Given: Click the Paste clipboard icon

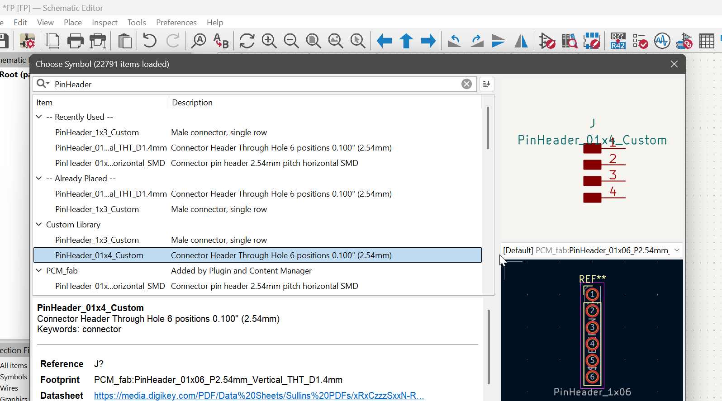Looking at the screenshot, I should pyautogui.click(x=125, y=41).
